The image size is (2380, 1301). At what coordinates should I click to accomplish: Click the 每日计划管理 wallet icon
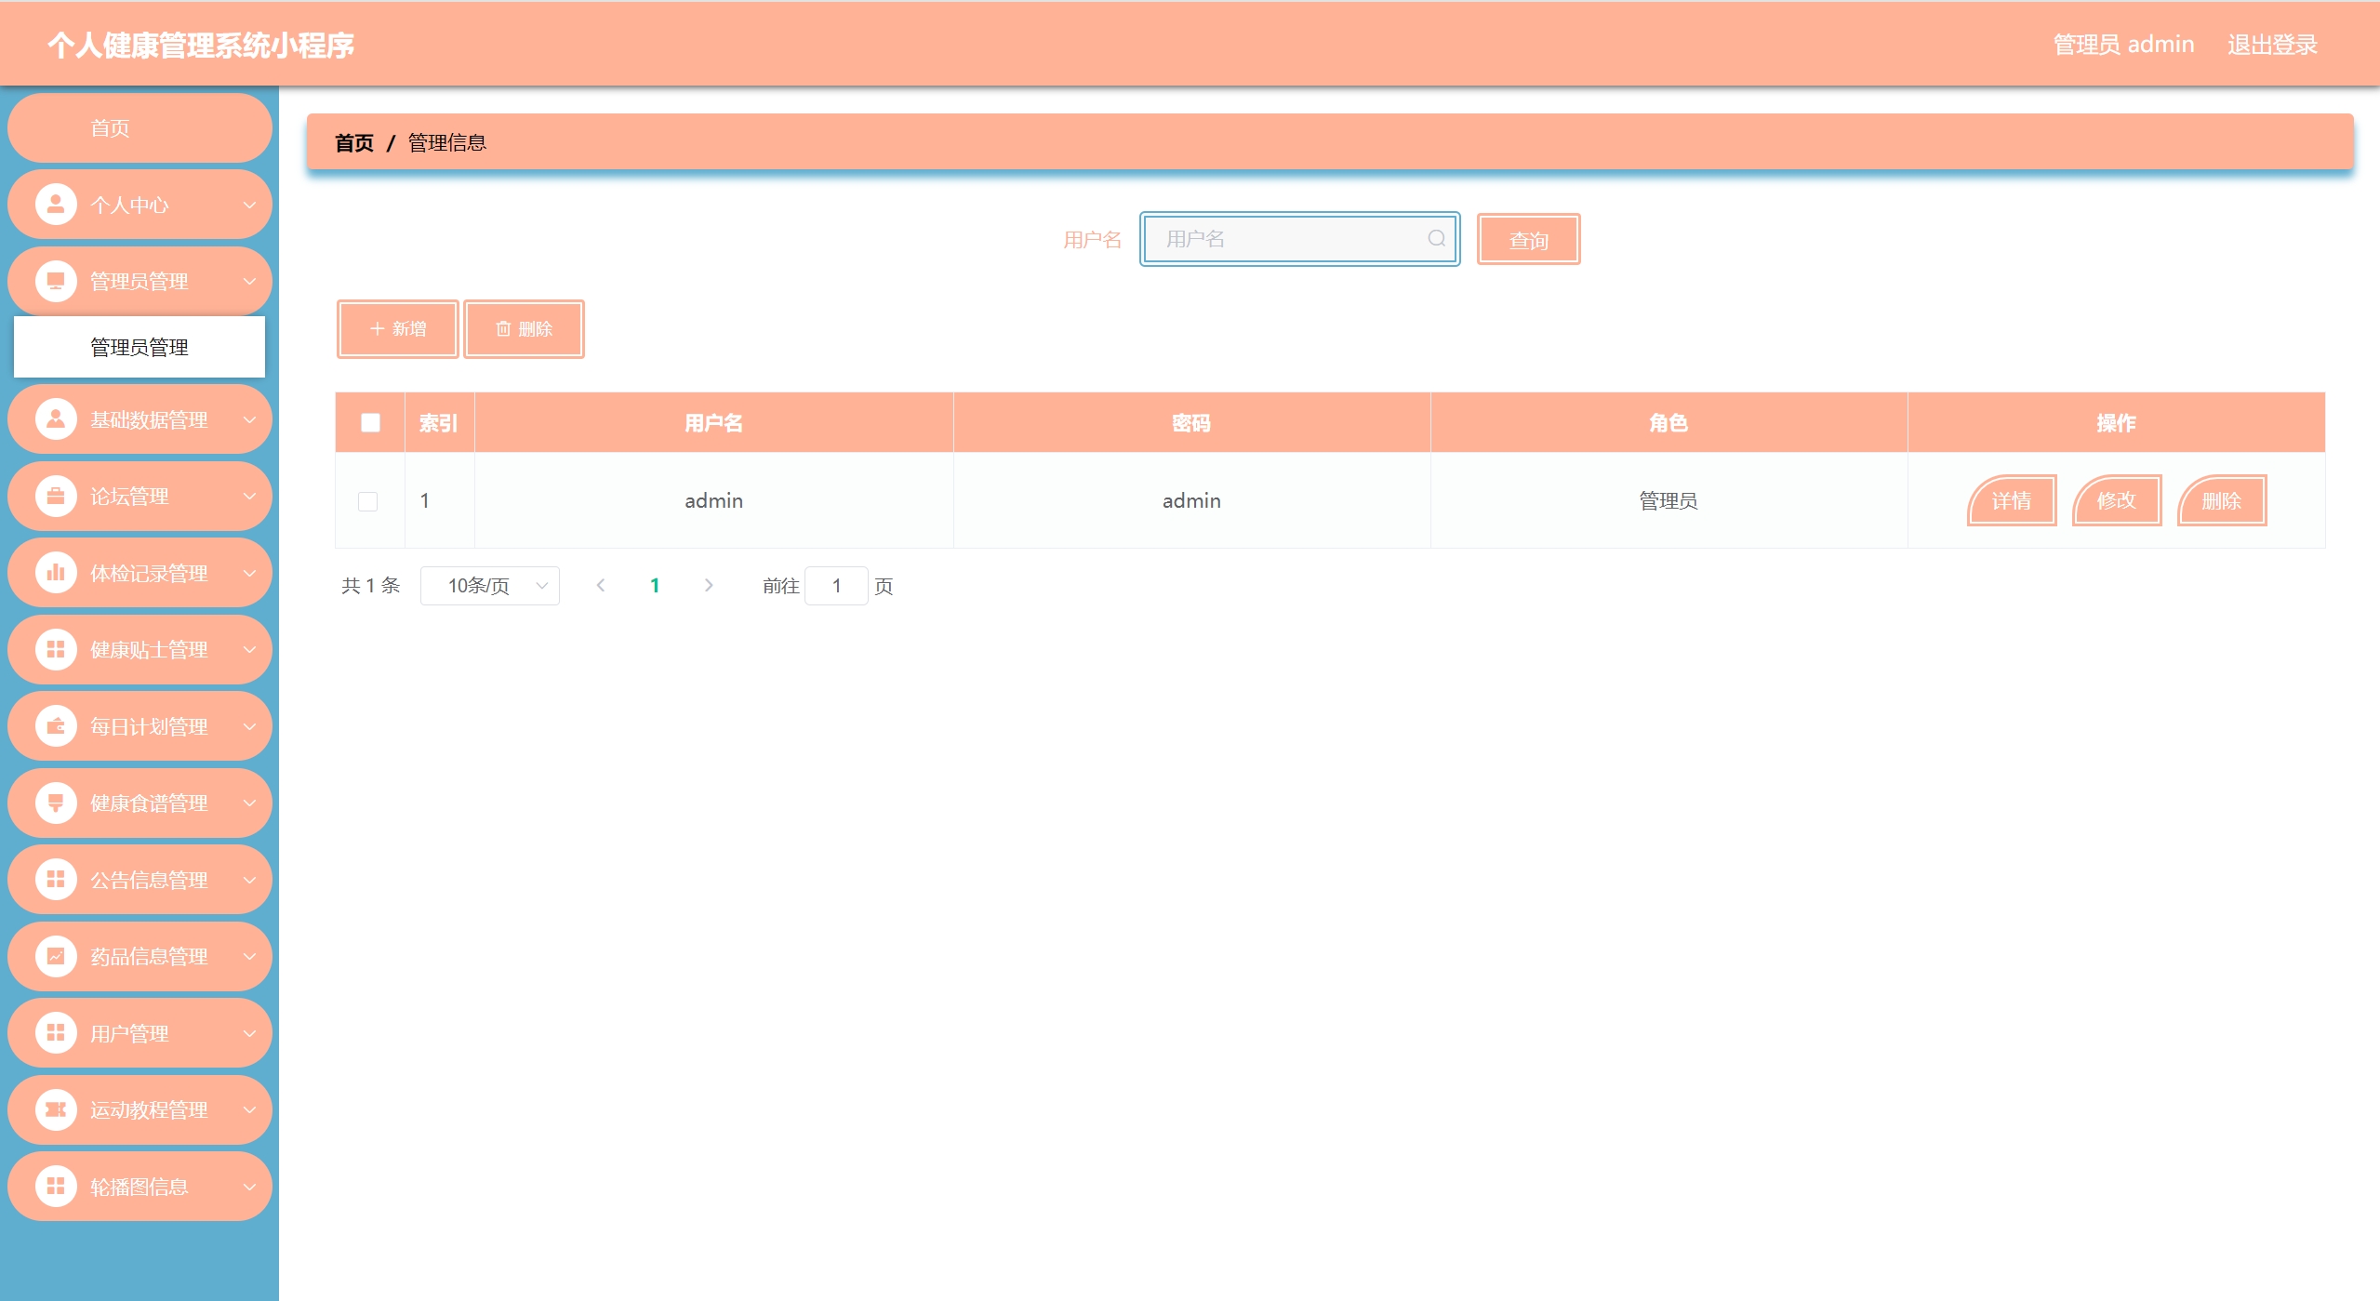pos(56,726)
